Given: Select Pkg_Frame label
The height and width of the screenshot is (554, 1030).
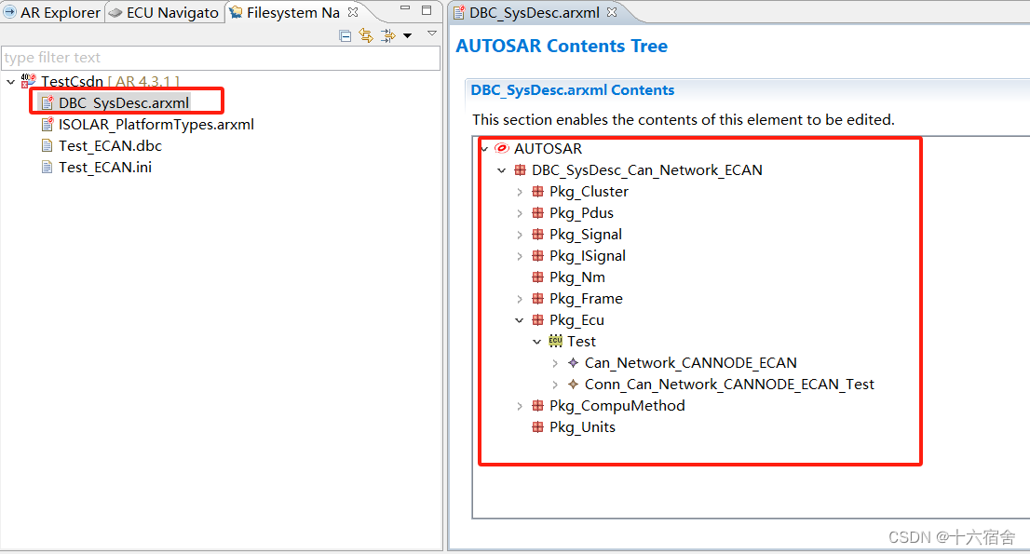Looking at the screenshot, I should tap(586, 299).
